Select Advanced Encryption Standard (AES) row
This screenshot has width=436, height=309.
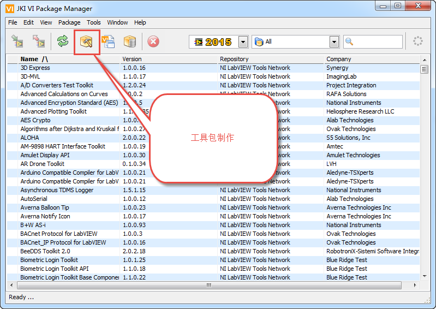(x=213, y=103)
